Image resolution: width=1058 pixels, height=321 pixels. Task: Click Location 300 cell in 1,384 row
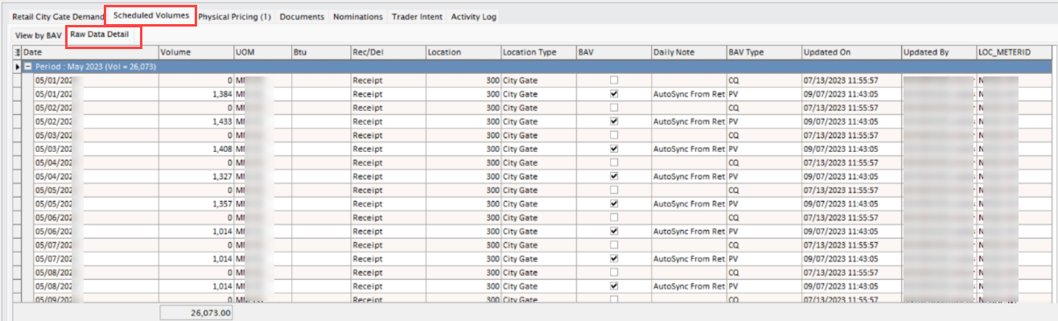pyautogui.click(x=463, y=94)
